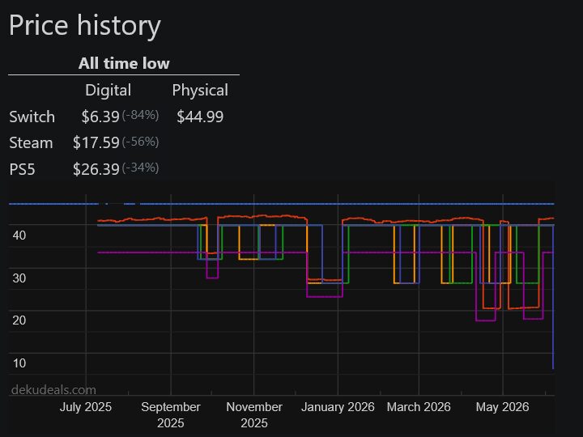The height and width of the screenshot is (437, 583).
Task: Click the Steam price $17.59
Action: [x=96, y=143]
